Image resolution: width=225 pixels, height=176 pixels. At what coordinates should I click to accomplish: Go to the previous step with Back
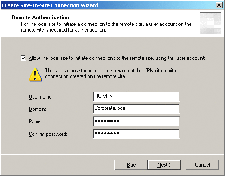[x=131, y=165]
